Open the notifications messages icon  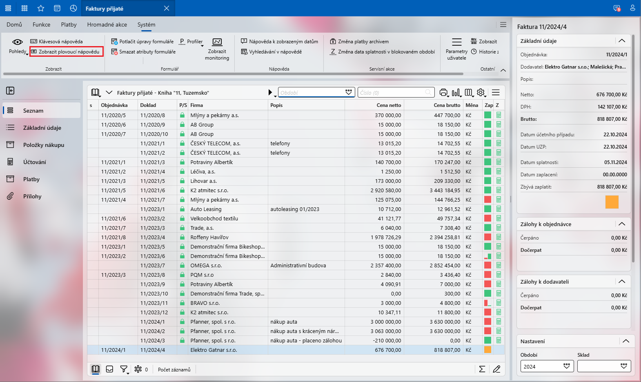pyautogui.click(x=617, y=8)
